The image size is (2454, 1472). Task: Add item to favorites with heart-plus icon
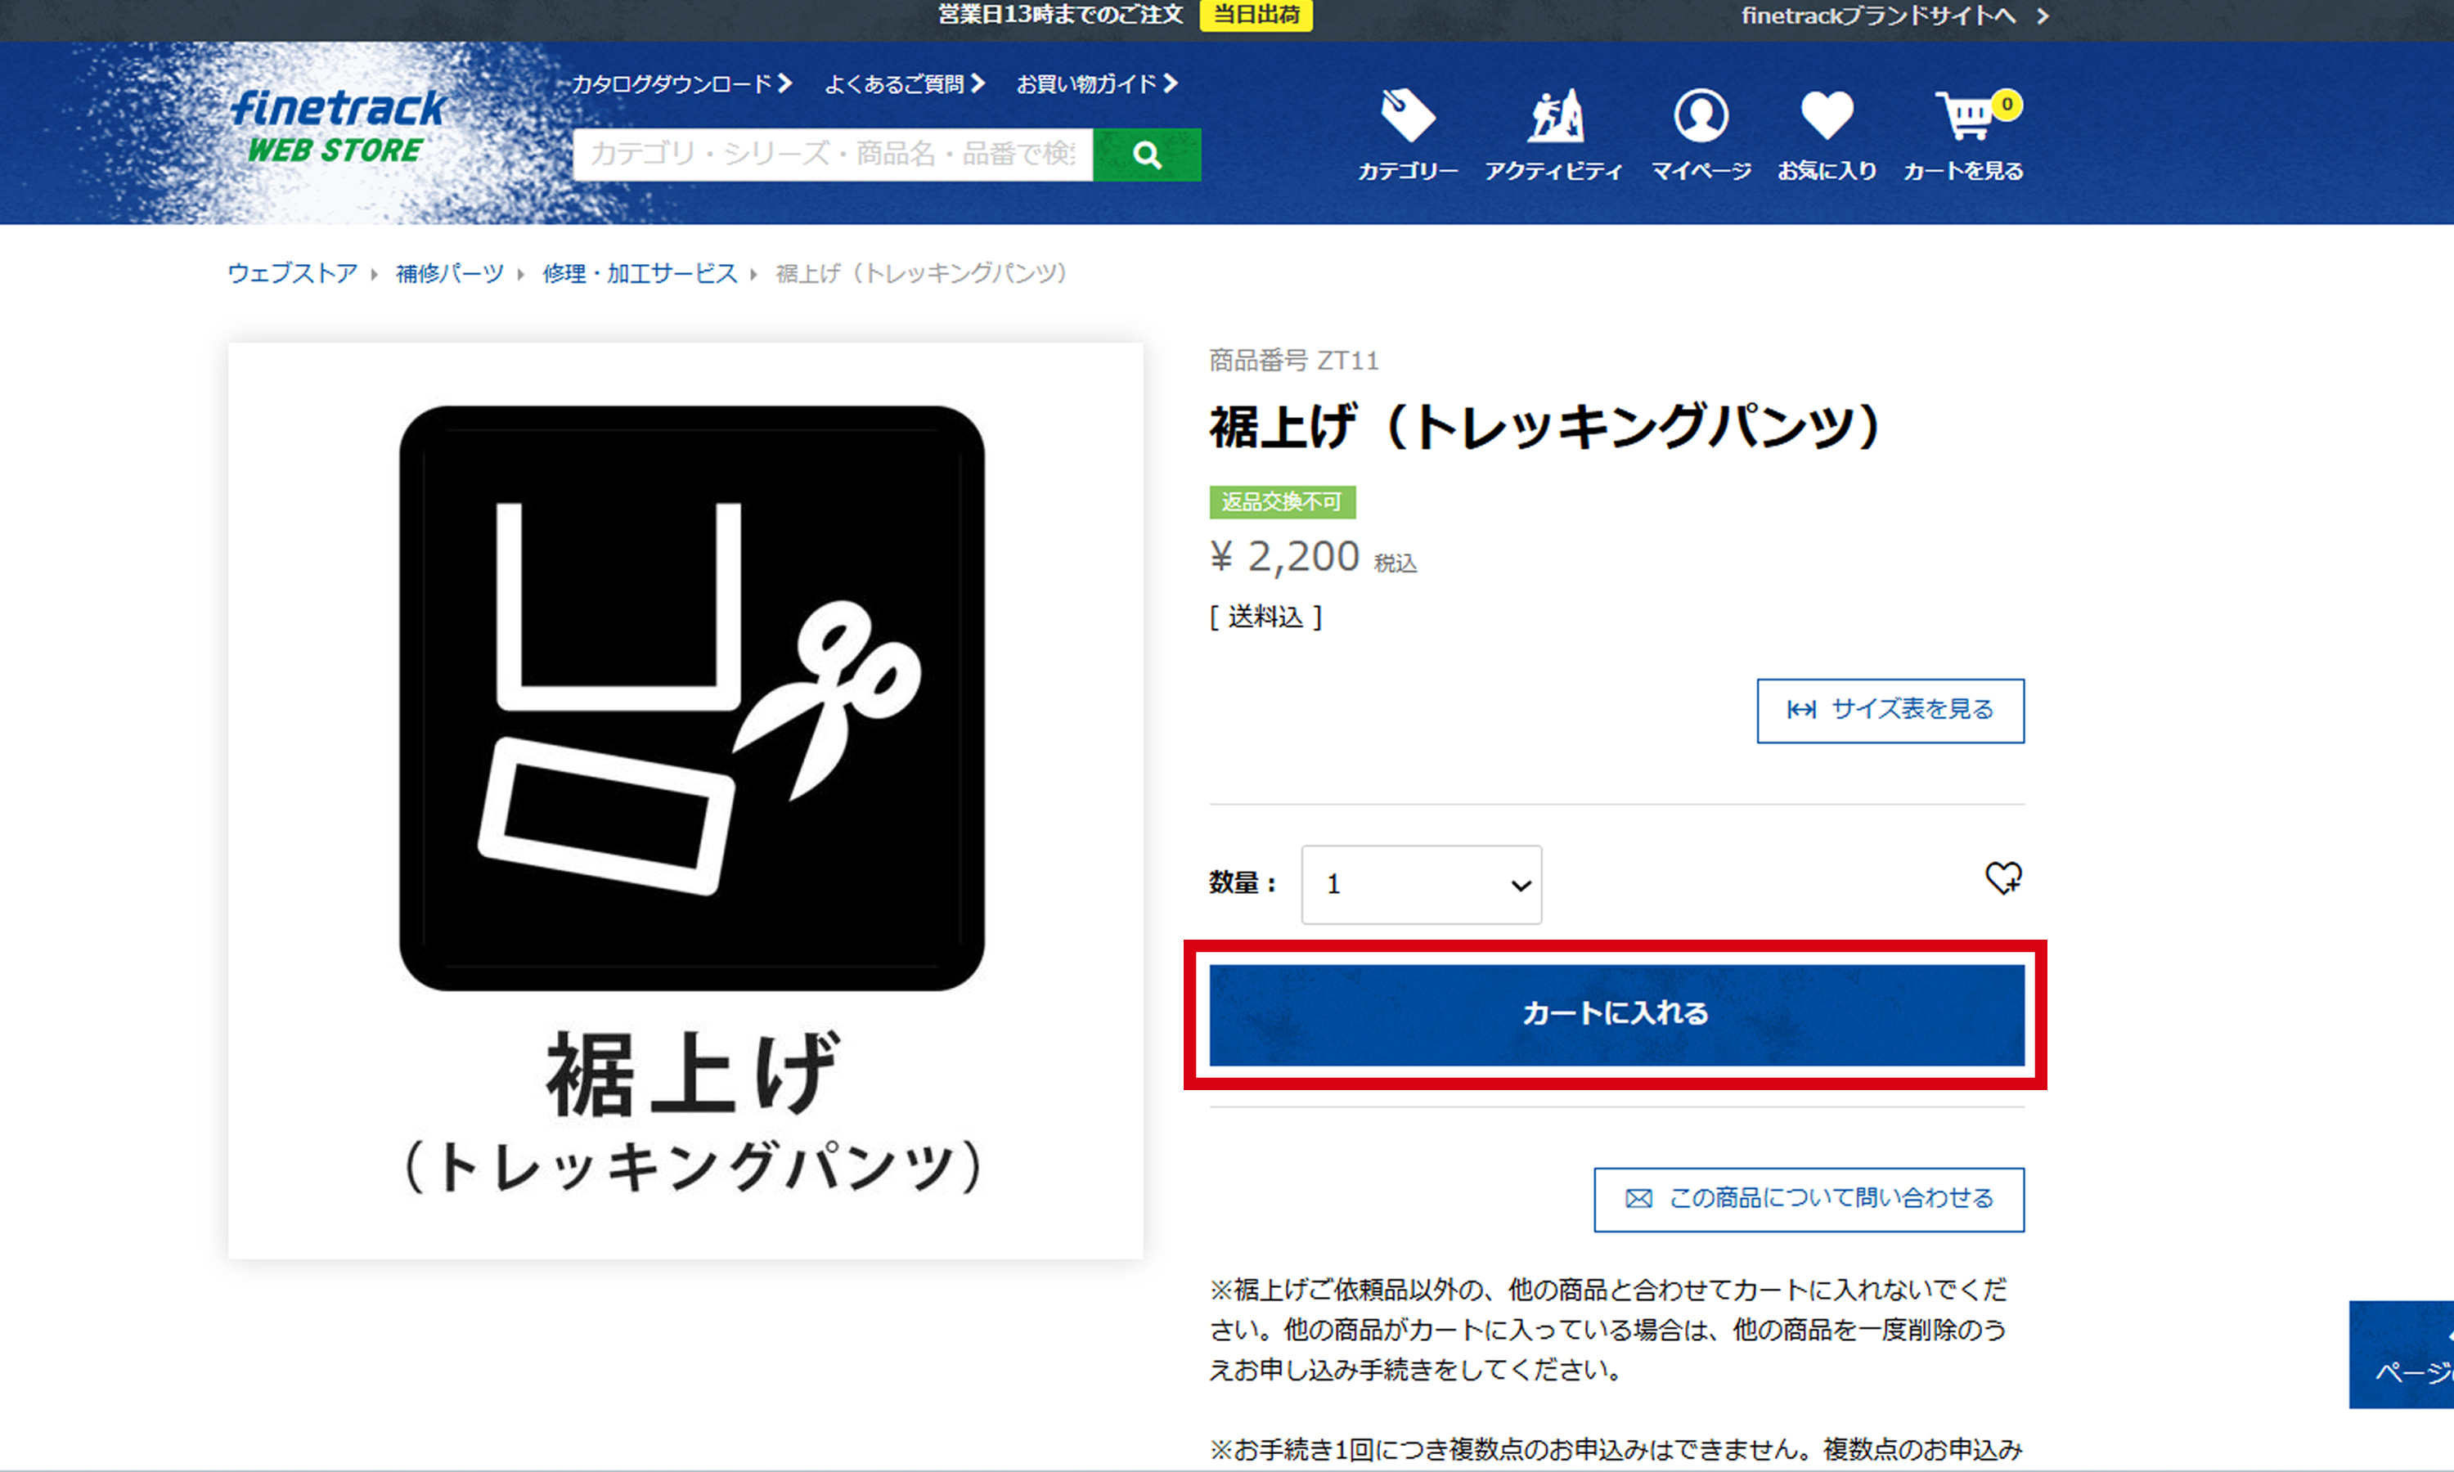(2002, 877)
